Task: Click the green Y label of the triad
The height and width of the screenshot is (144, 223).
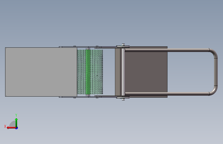Action: tap(16, 115)
